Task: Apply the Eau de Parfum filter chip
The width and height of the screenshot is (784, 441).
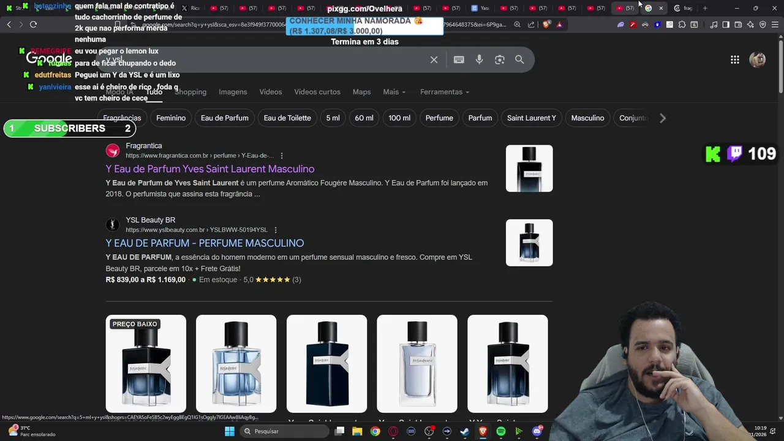Action: 225,118
